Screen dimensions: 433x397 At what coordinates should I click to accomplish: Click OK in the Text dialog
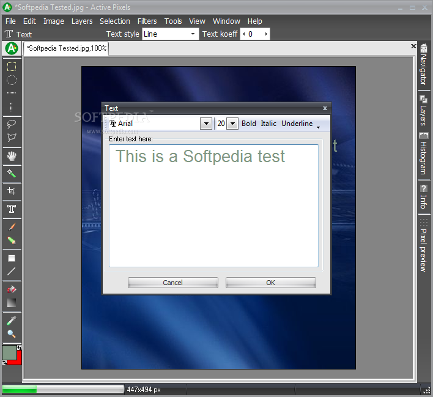270,283
